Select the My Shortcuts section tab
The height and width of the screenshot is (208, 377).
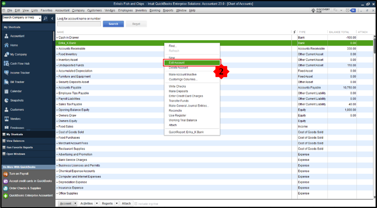[x=15, y=134]
